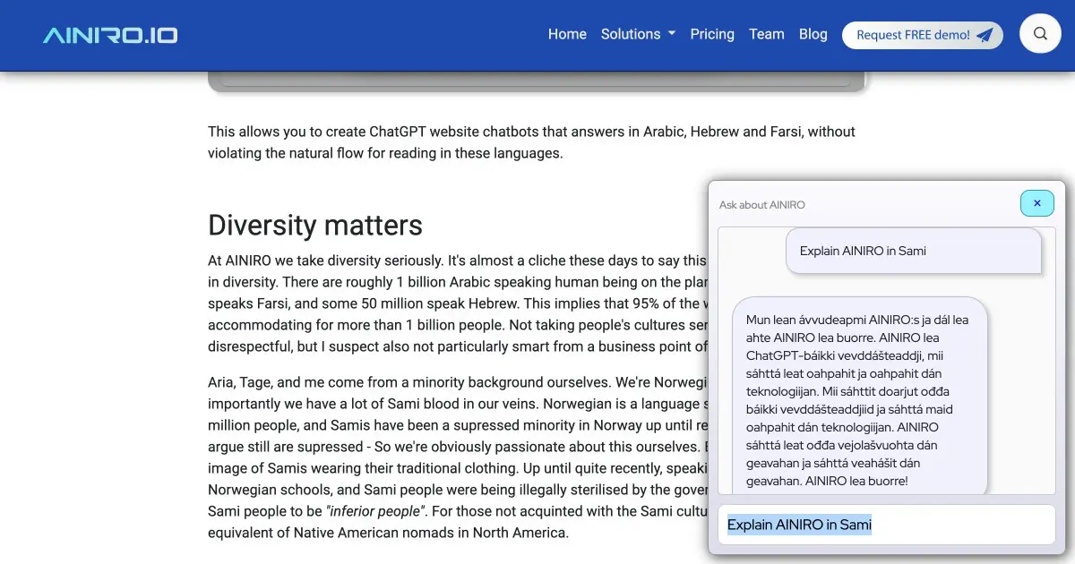Viewport: 1075px width, 564px height.
Task: Click the user message bubble in chat
Action: [914, 251]
